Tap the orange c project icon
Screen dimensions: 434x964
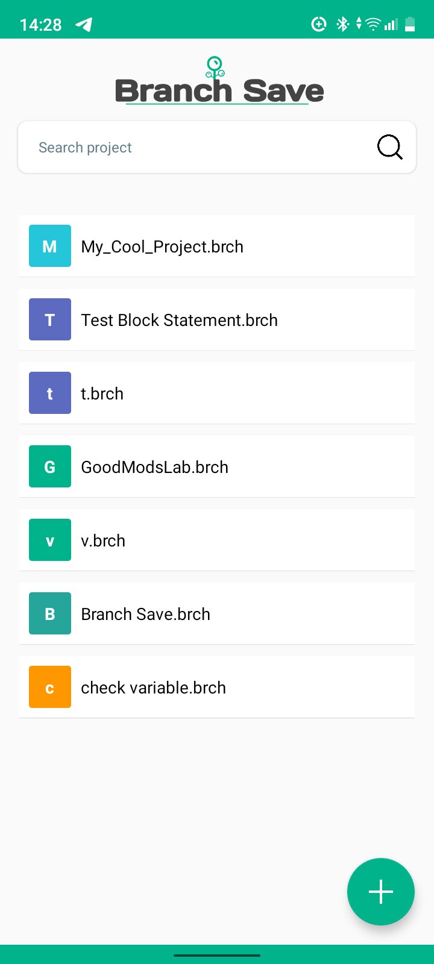[50, 687]
